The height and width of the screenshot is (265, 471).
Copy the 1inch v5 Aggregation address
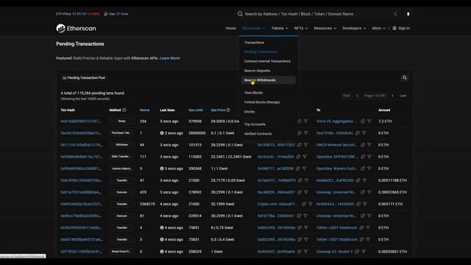[363, 121]
